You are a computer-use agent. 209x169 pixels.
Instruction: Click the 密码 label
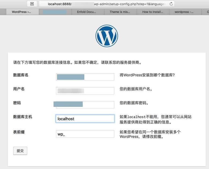pos(17,103)
